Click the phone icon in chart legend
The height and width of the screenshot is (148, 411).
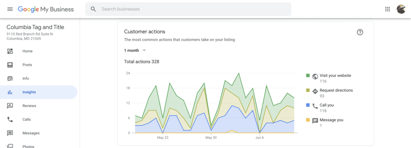click(315, 106)
